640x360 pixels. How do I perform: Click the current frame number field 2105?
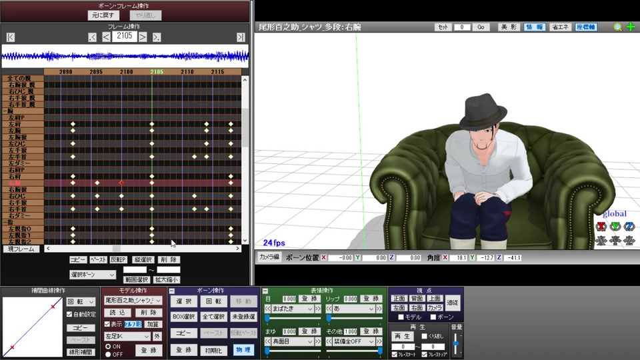(125, 36)
